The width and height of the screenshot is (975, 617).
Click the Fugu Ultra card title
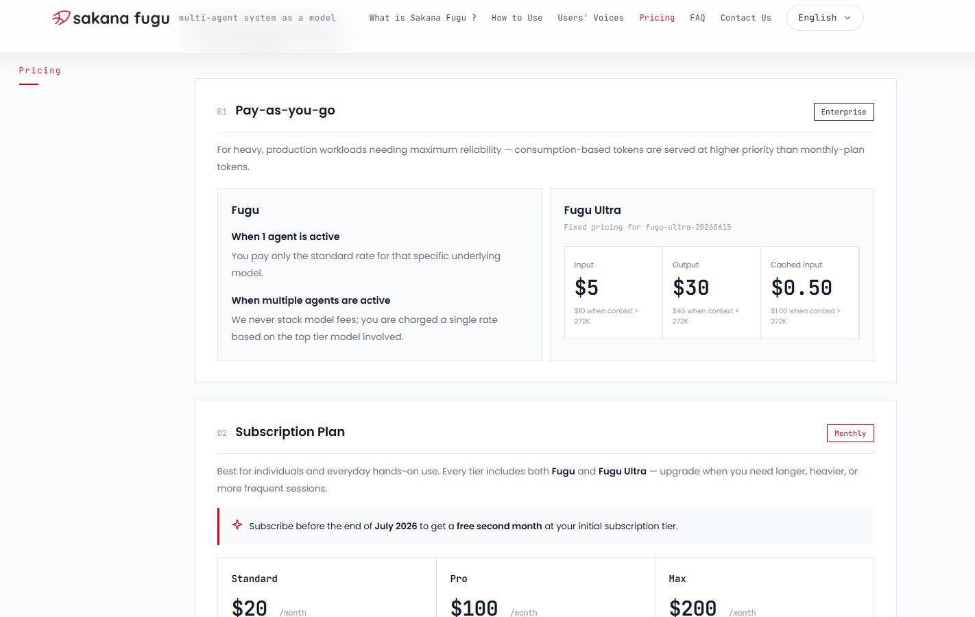592,210
